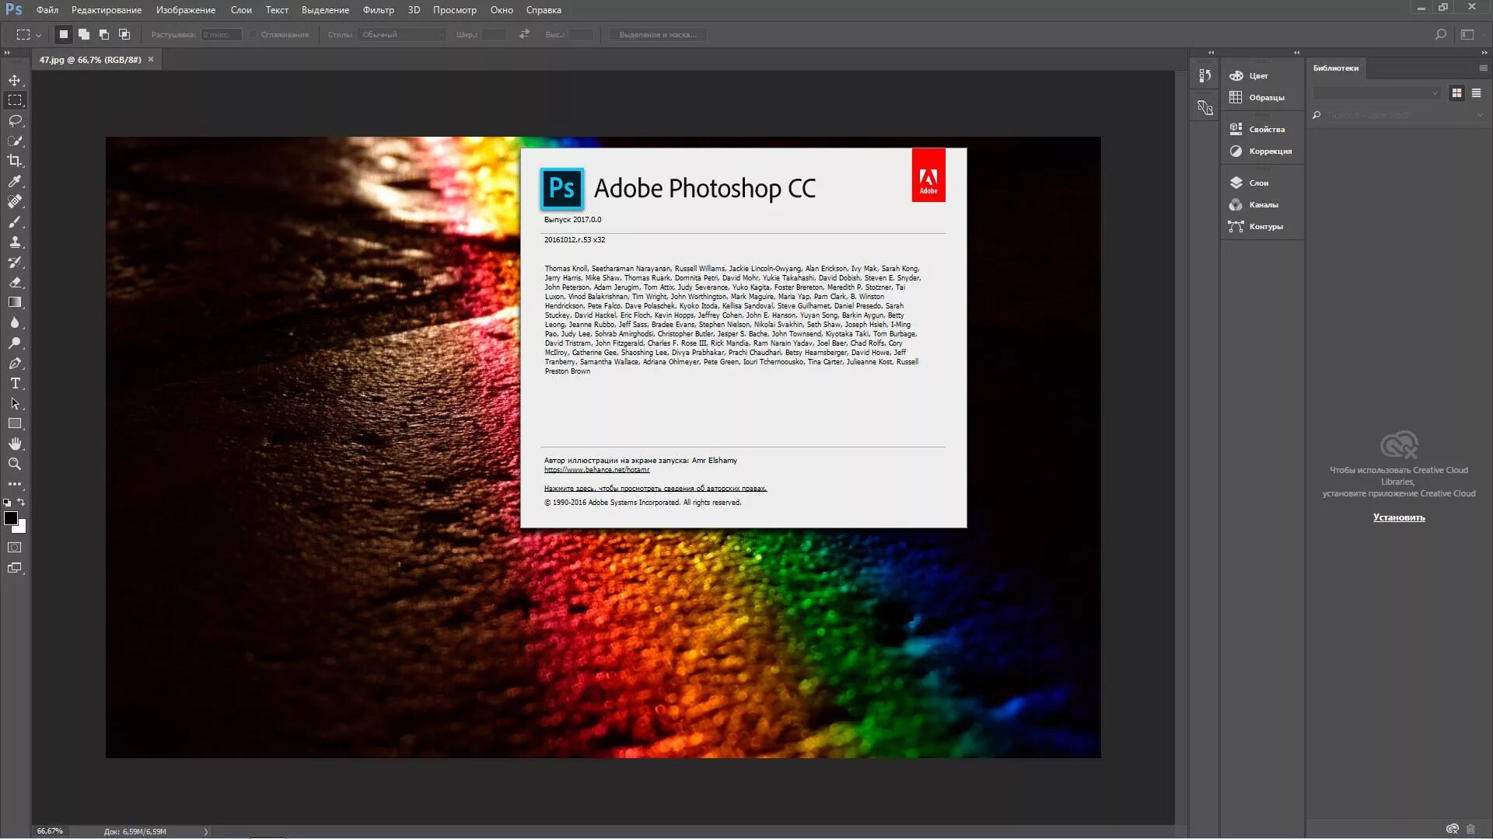Open the Справка menu
Viewport: 1493px width, 839px height.
(544, 10)
